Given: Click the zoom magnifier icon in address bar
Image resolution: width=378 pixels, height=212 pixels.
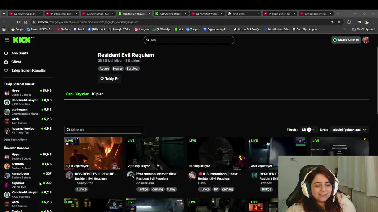Looking at the screenshot, I should (333, 22).
